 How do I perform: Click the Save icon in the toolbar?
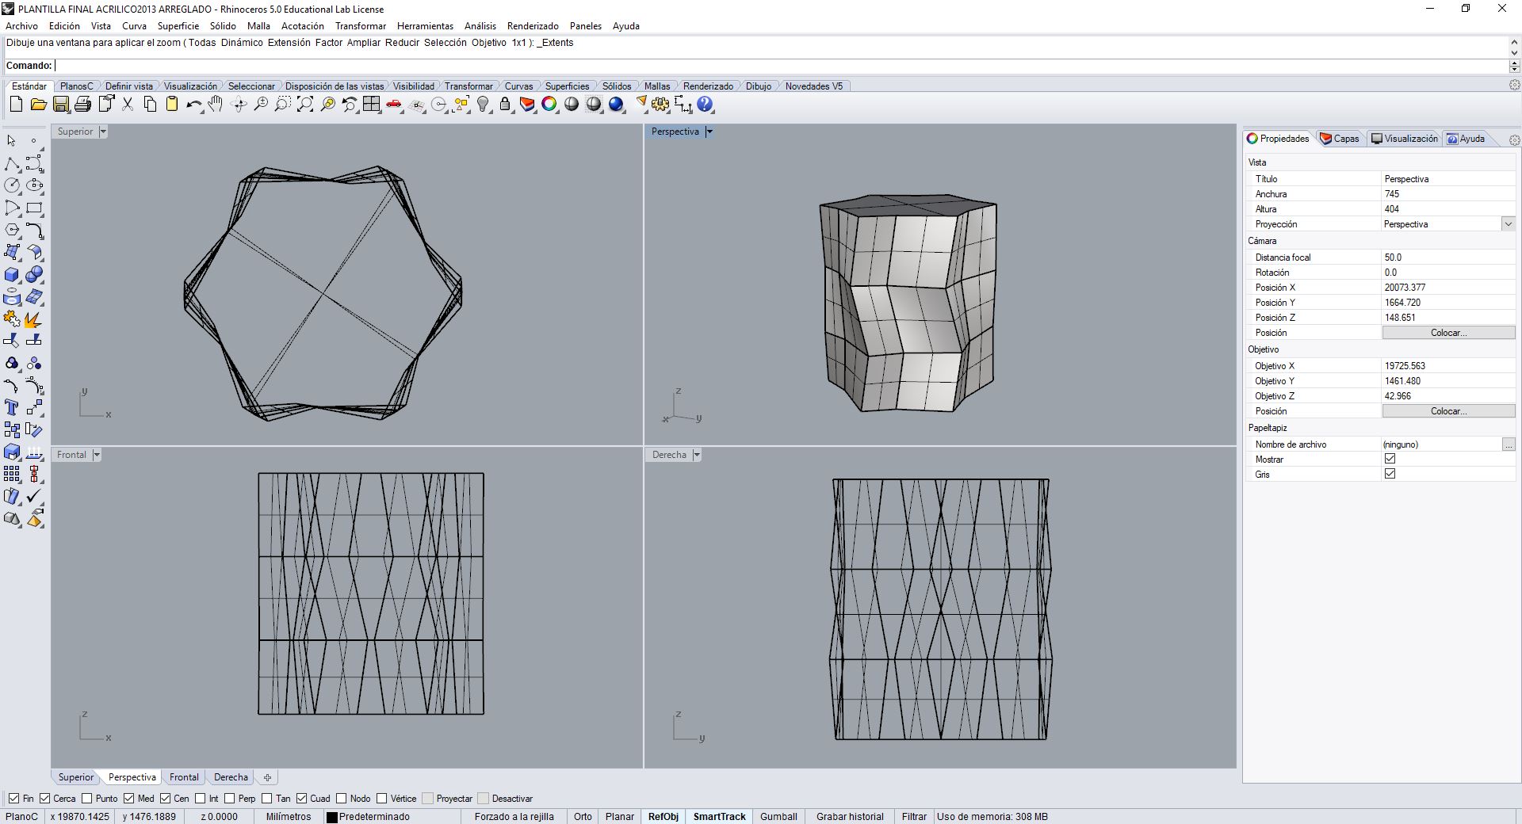coord(60,104)
